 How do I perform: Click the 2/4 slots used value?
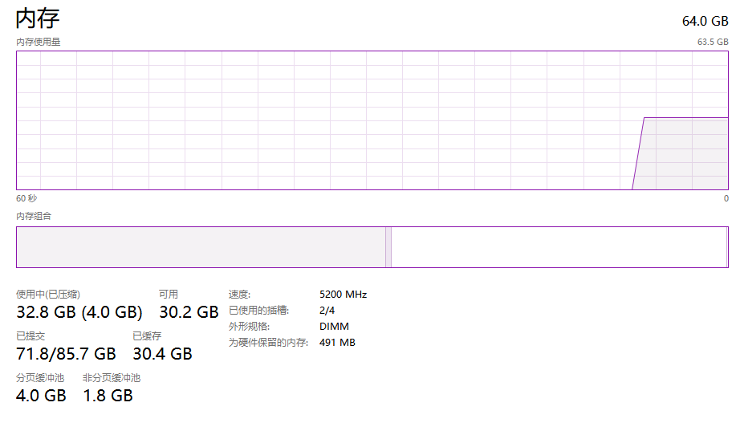327,311
